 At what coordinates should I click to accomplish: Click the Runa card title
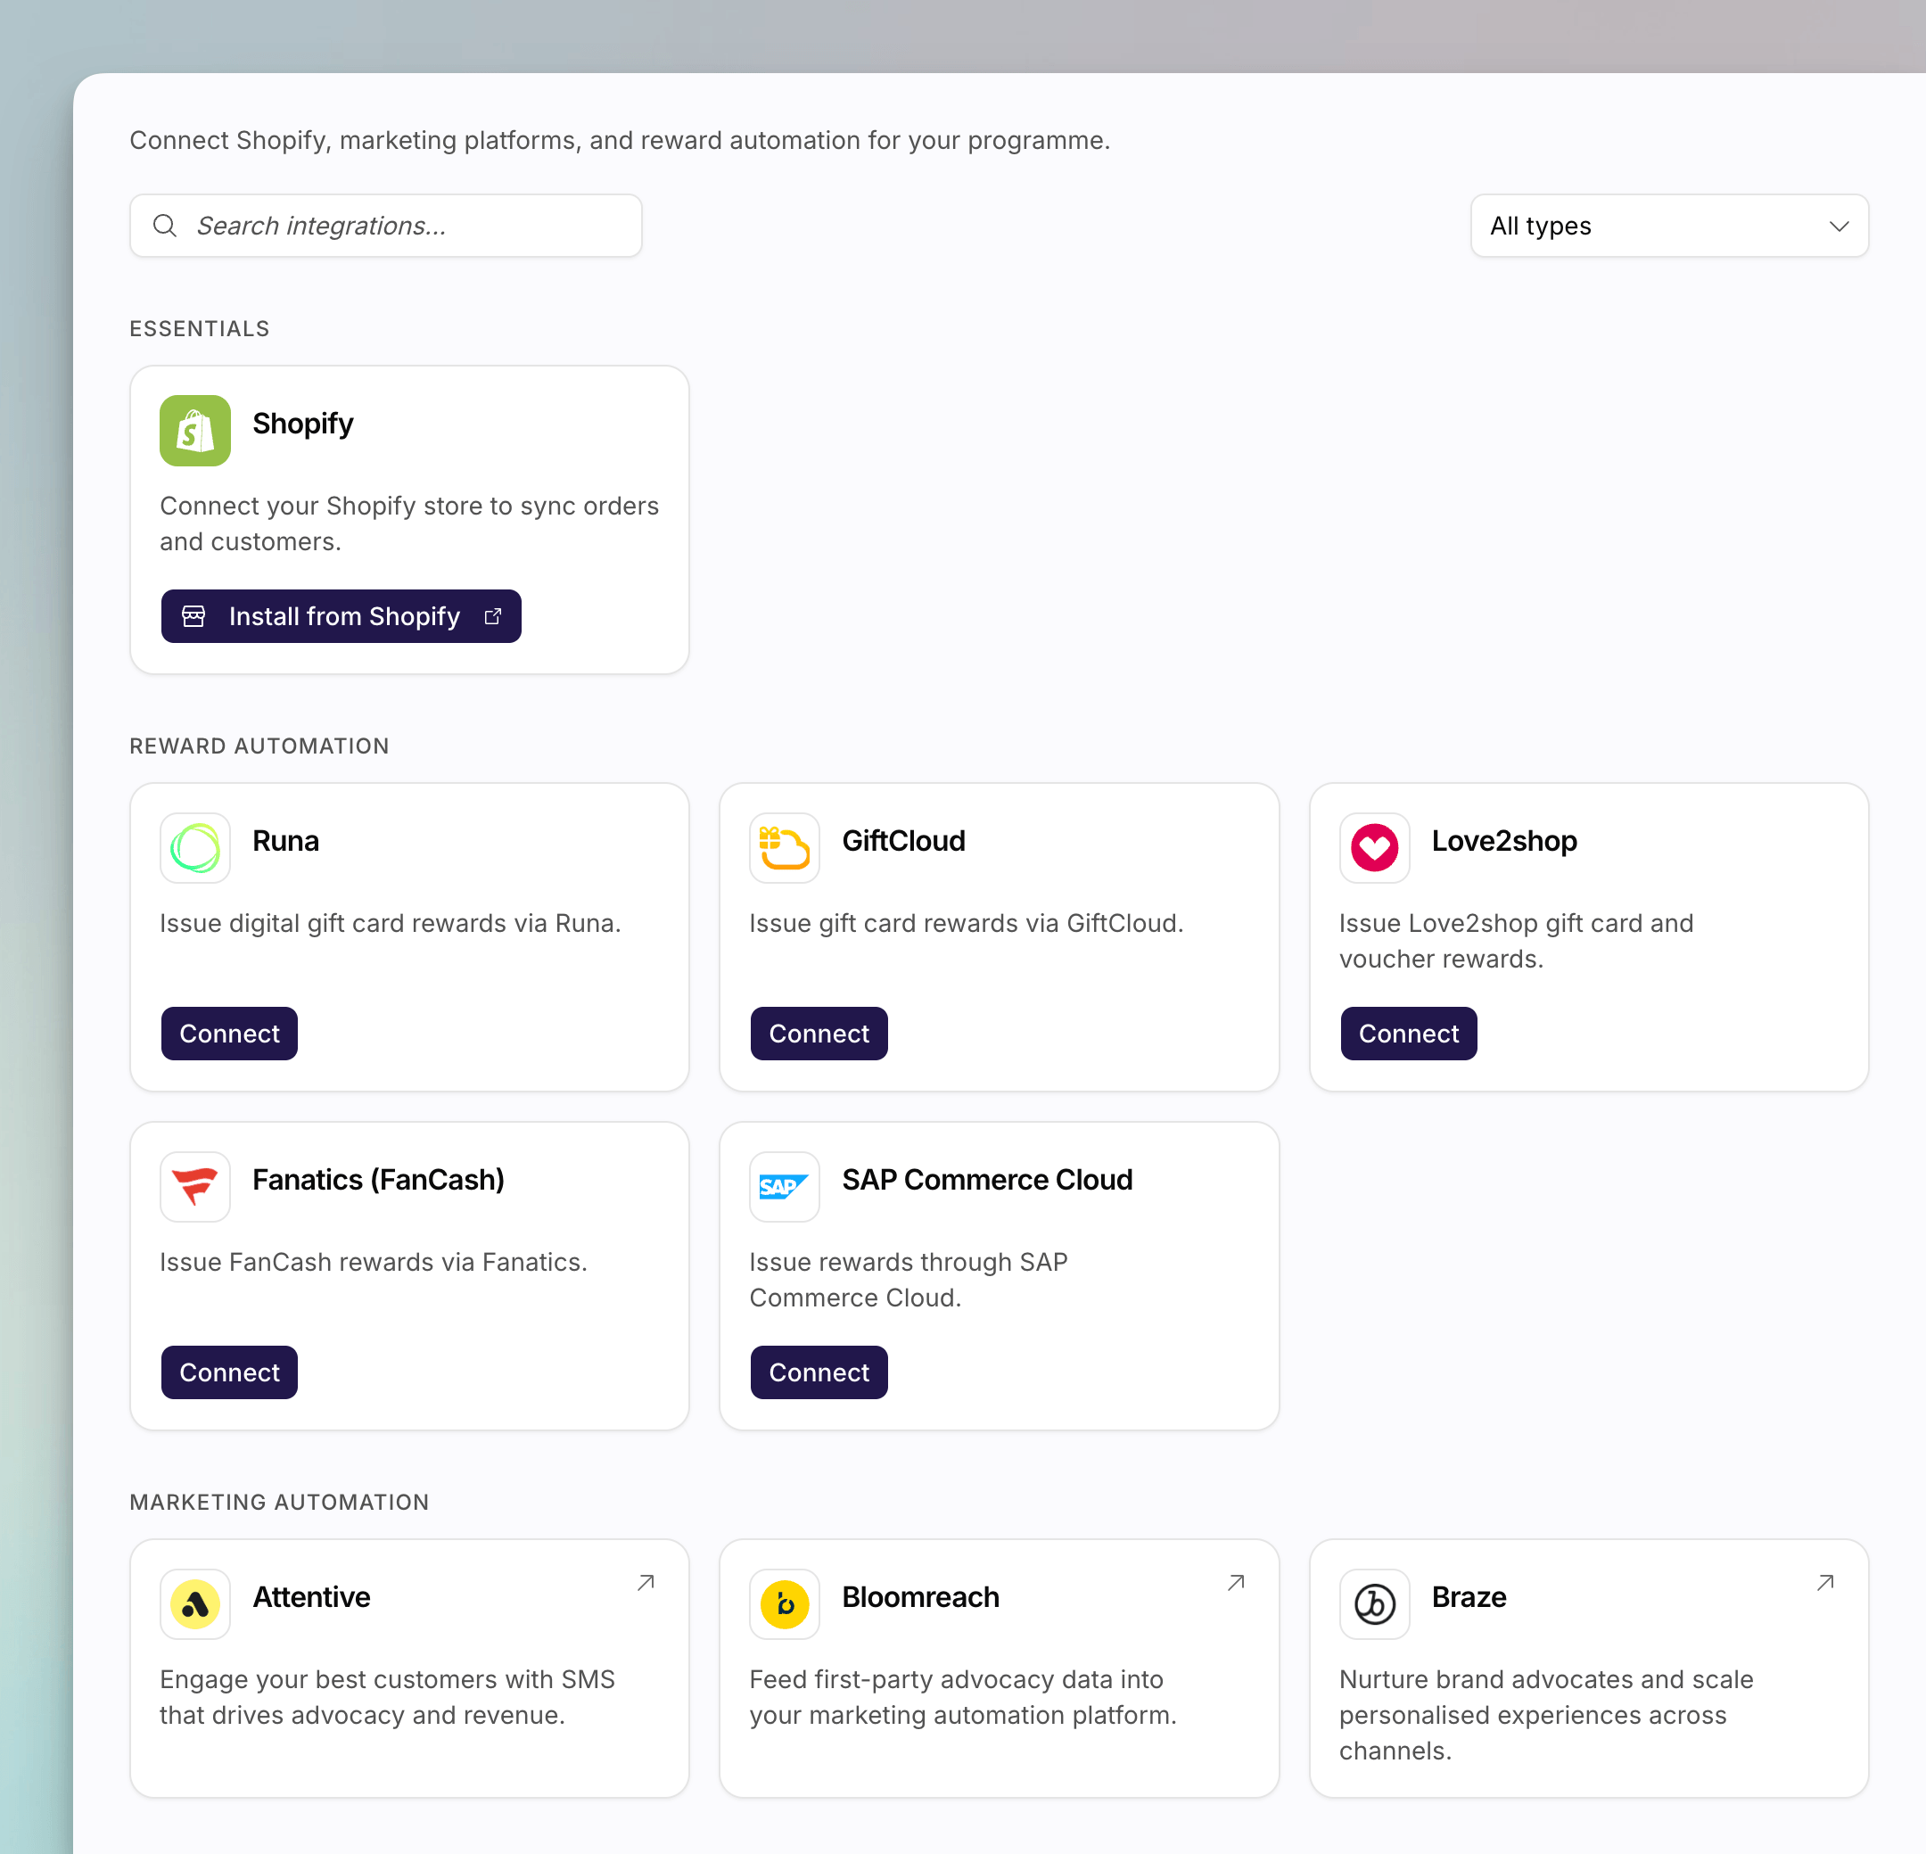tap(286, 841)
